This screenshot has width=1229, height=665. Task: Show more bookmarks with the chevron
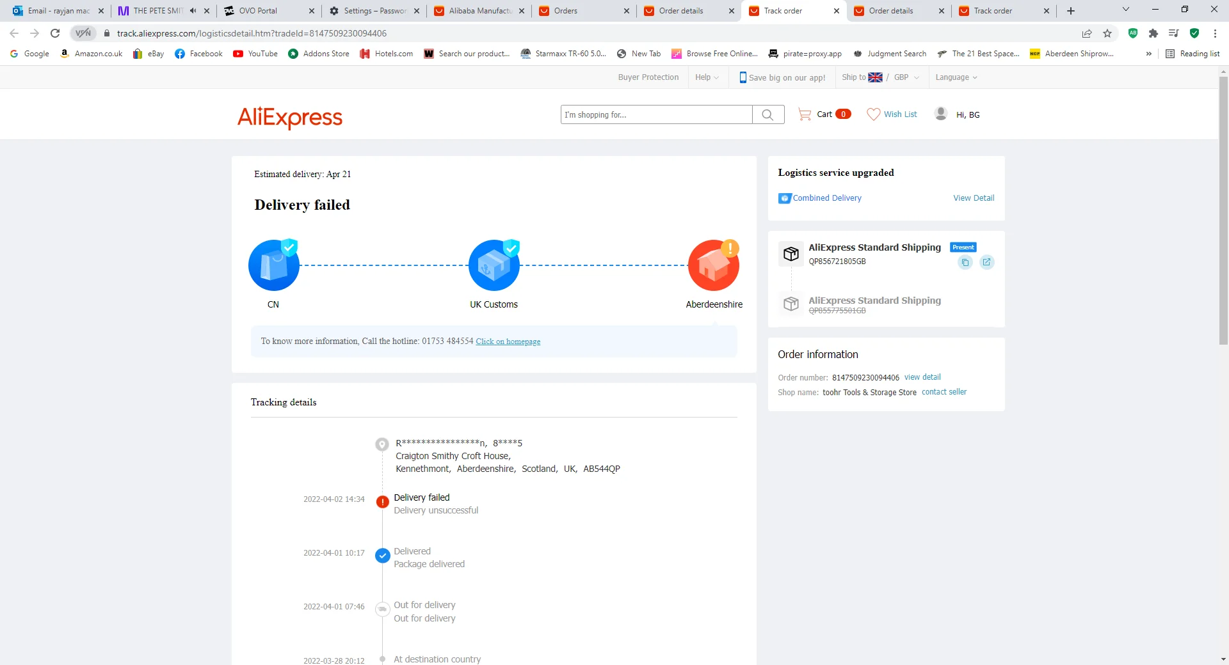pyautogui.click(x=1149, y=54)
